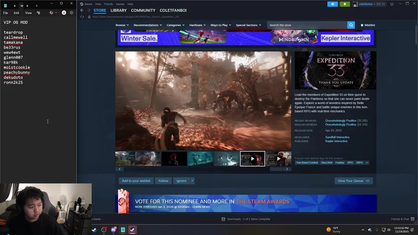Open the Steam menu
418x235 pixels.
88,4
